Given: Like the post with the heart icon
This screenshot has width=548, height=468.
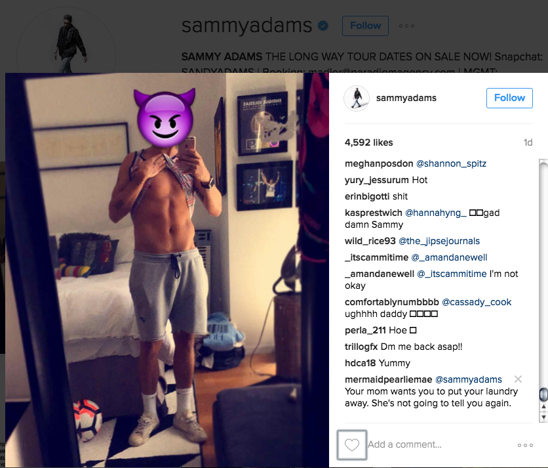Looking at the screenshot, I should click(352, 445).
